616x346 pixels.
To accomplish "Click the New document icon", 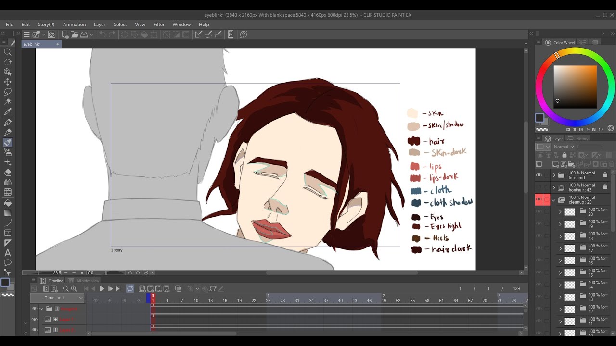I will (x=64, y=35).
